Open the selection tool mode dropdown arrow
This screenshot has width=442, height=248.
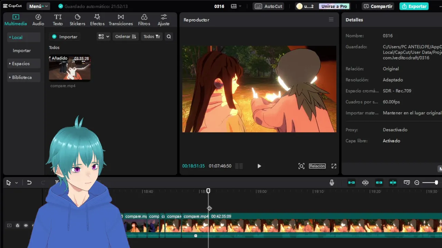[x=16, y=183]
